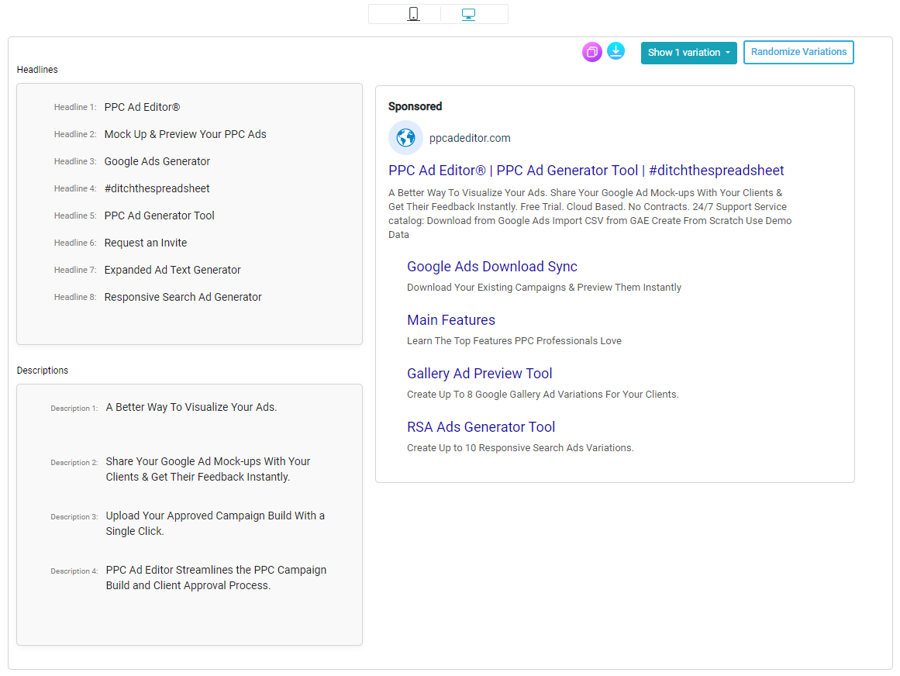Open RSA Ads Generator Tool sitelink
This screenshot has width=900, height=676.
[x=481, y=427]
